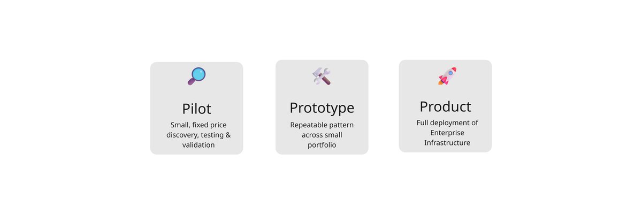The image size is (642, 214).
Task: Click the "Small, fixed price" text line
Action: [196, 125]
